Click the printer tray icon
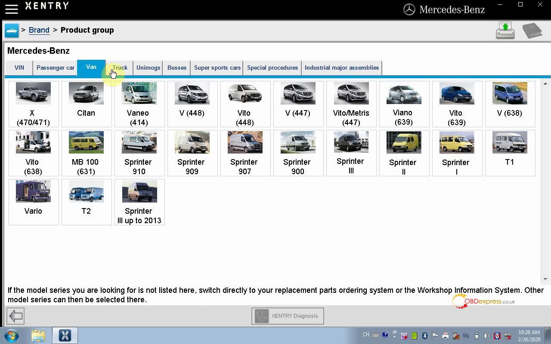The width and height of the screenshot is (551, 344). pos(445,335)
